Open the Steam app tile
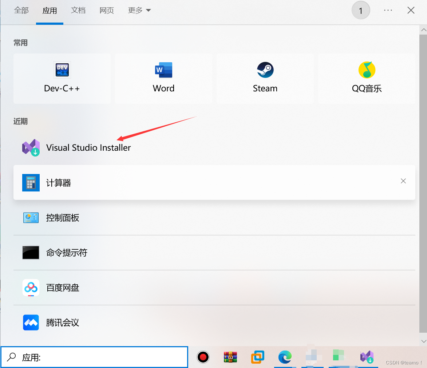 pos(265,79)
